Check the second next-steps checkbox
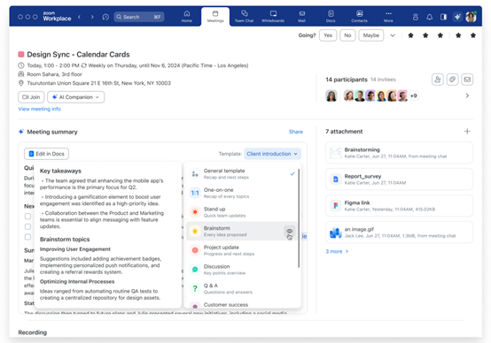 tap(27, 226)
